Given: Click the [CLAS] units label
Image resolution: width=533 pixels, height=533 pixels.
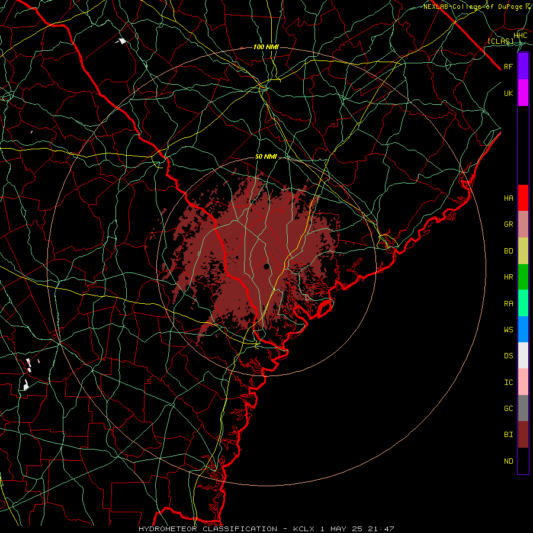Looking at the screenshot, I should [x=500, y=41].
